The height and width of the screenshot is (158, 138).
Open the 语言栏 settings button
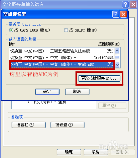[29, 125]
